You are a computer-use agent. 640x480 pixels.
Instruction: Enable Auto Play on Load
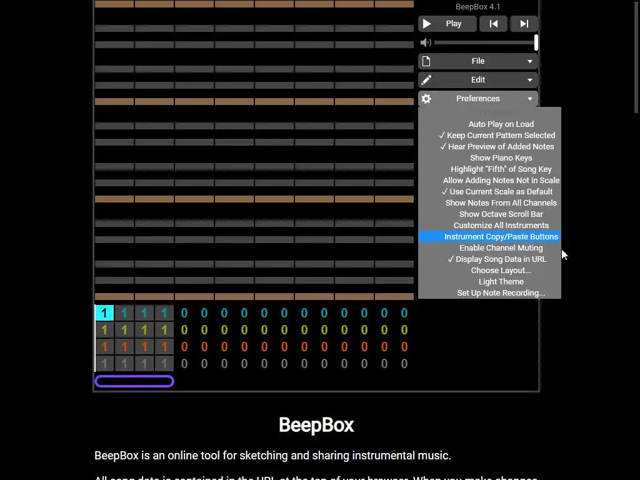pos(489,124)
